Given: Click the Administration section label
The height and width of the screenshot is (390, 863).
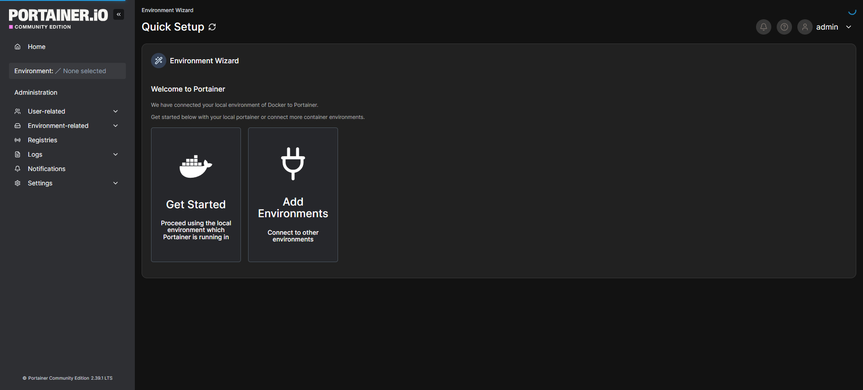Looking at the screenshot, I should pyautogui.click(x=36, y=92).
